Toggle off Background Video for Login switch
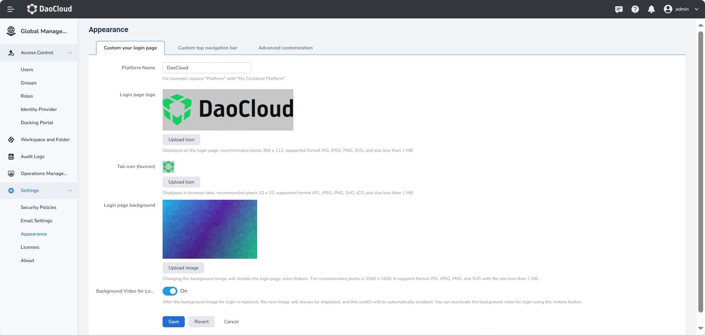Image resolution: width=705 pixels, height=335 pixels. (x=170, y=291)
